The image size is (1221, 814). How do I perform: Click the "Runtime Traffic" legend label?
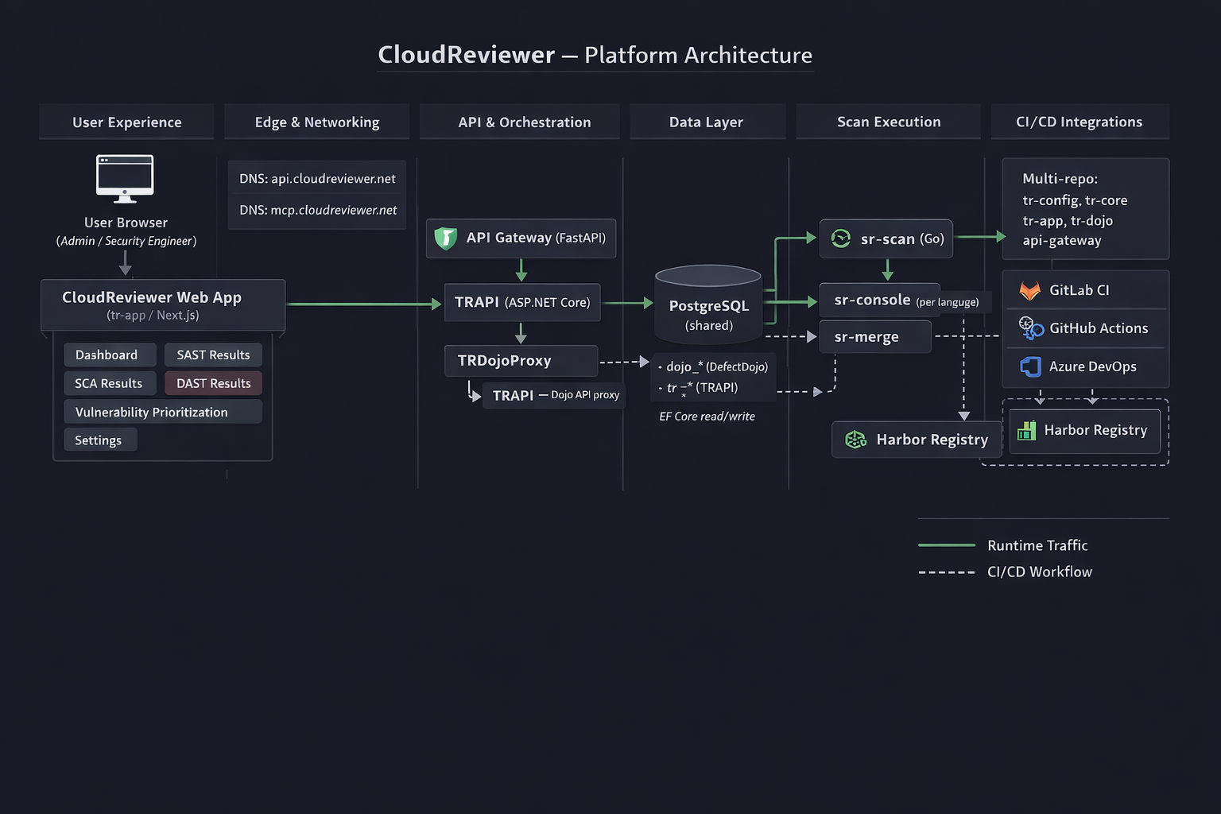1037,545
